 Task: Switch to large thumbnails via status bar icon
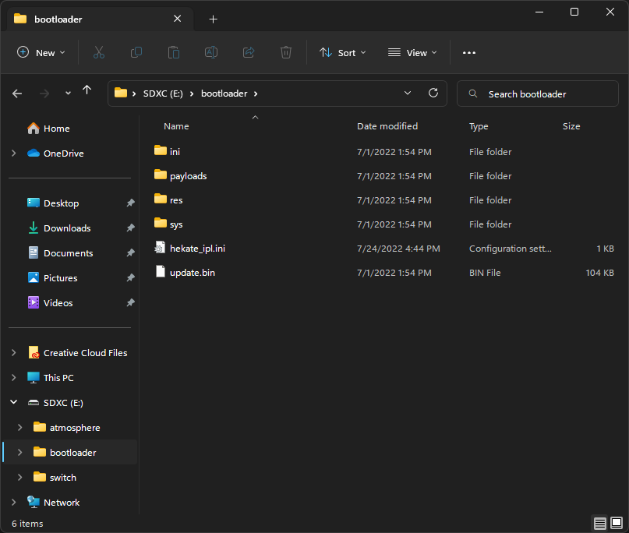tap(617, 523)
